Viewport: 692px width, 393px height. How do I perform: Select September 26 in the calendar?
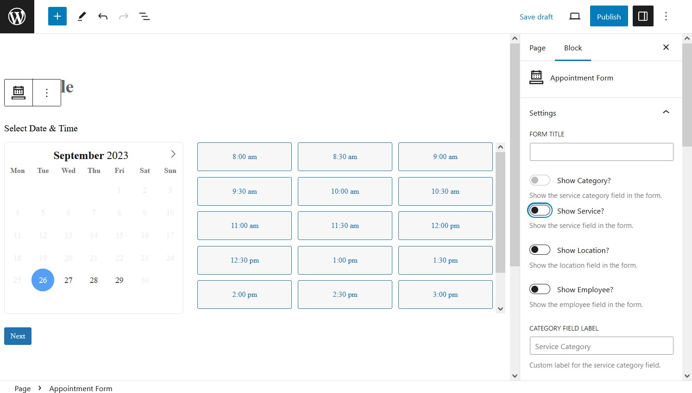[x=43, y=280]
